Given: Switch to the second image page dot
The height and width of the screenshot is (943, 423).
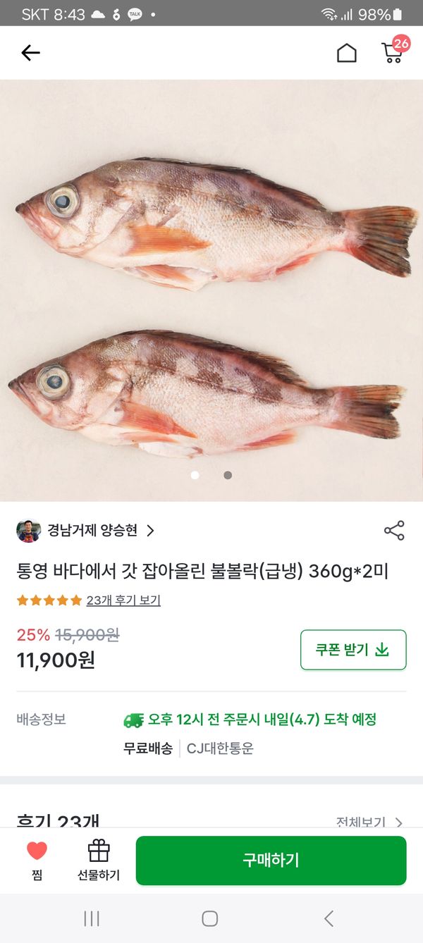Looking at the screenshot, I should (228, 475).
